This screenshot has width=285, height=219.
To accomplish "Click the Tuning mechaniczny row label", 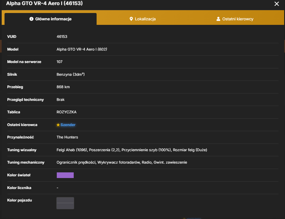I will coord(26,162).
